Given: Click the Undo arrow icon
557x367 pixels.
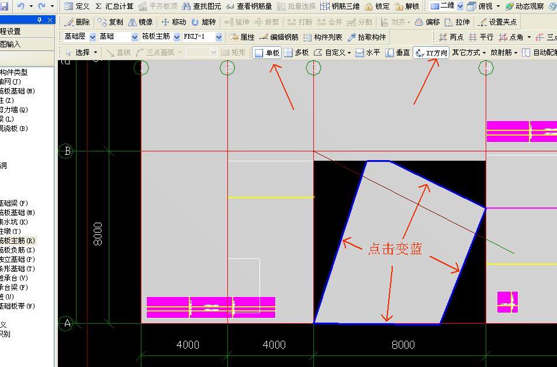Looking at the screenshot, I should tap(20, 6).
